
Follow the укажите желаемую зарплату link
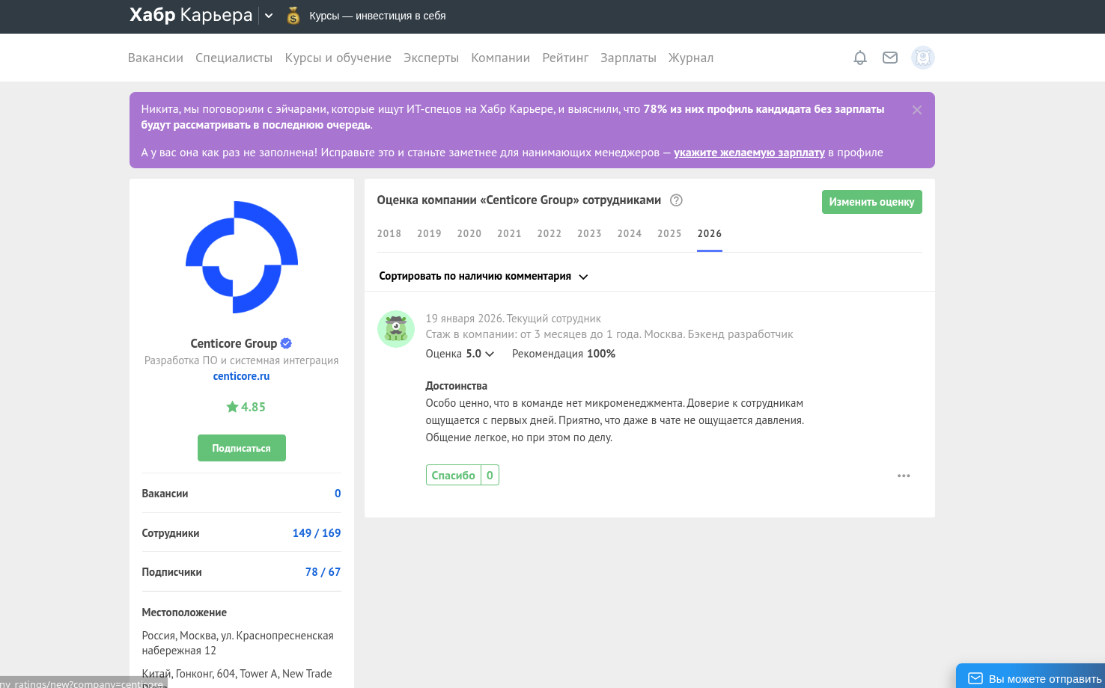(x=749, y=153)
